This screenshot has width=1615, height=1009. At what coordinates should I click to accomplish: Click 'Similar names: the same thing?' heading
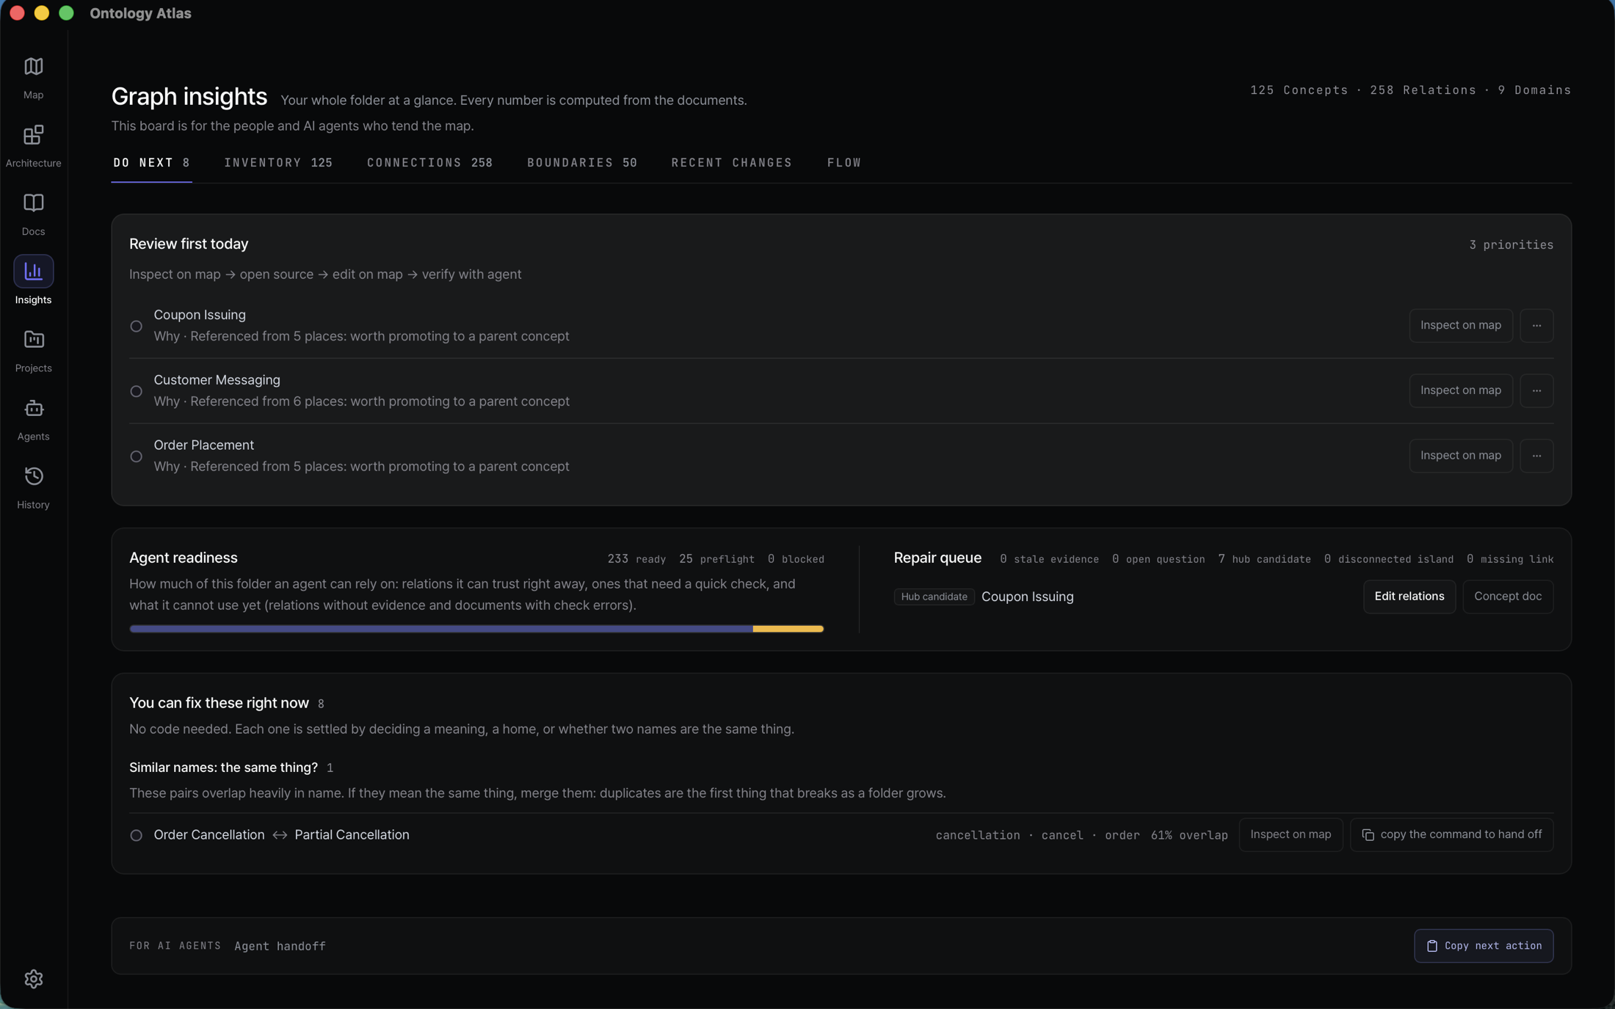223,768
